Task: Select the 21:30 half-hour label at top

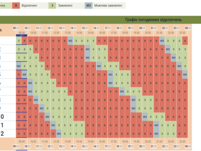Action: pos(160,33)
